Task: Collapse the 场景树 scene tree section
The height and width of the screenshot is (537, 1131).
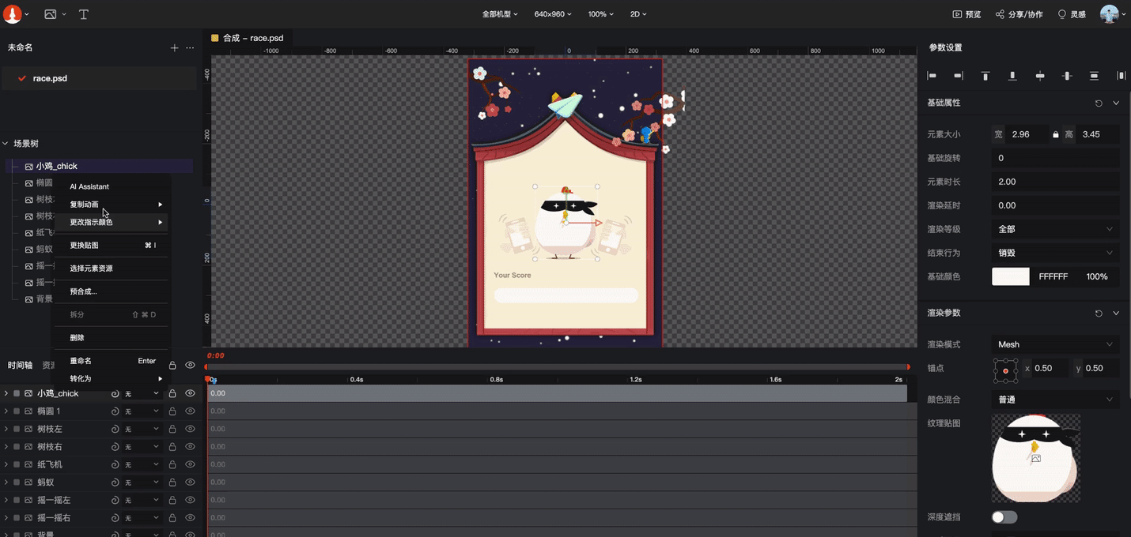Action: pos(6,144)
